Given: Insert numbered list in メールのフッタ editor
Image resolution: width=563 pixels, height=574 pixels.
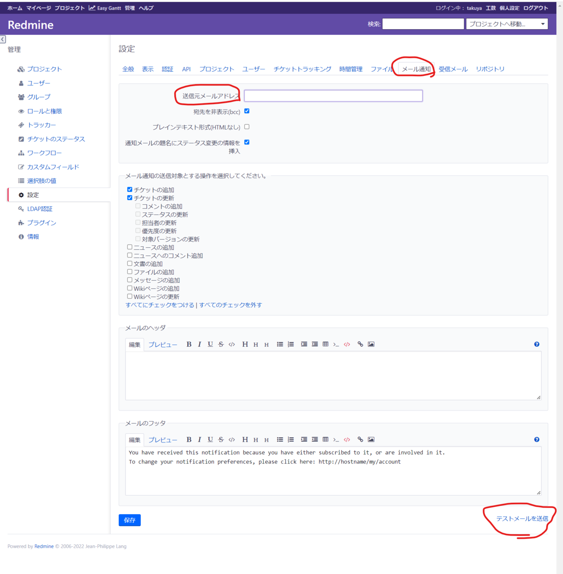Looking at the screenshot, I should [291, 440].
